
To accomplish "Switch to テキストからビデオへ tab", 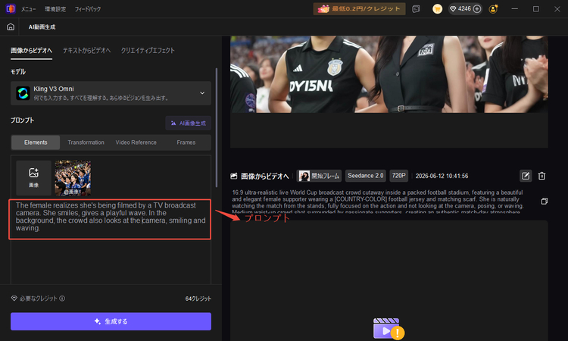I will point(86,50).
